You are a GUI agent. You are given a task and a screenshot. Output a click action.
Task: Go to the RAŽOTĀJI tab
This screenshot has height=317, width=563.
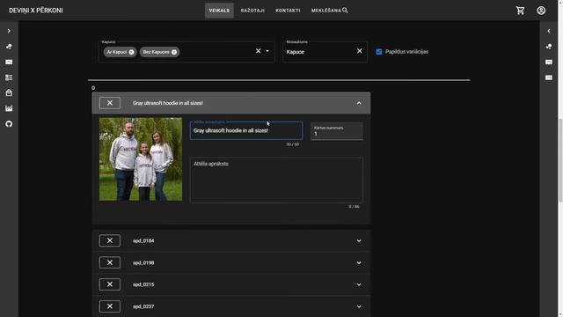click(x=252, y=11)
